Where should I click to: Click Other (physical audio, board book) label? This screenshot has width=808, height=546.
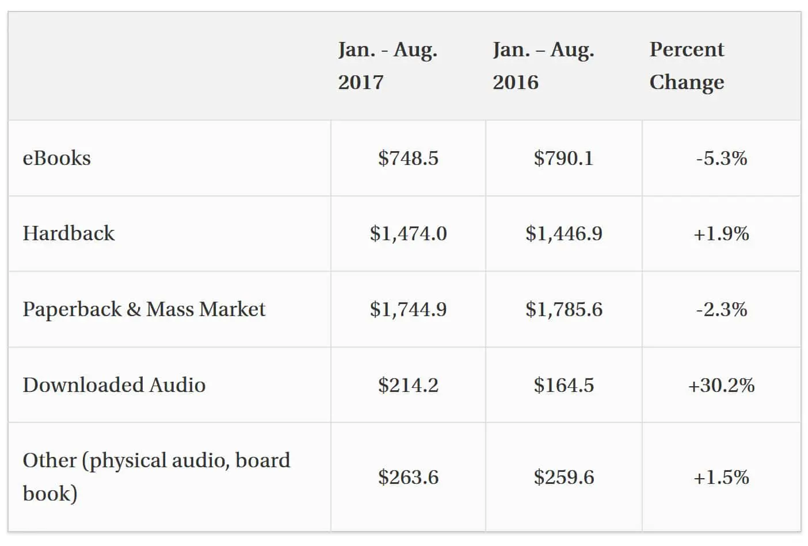coord(157,476)
